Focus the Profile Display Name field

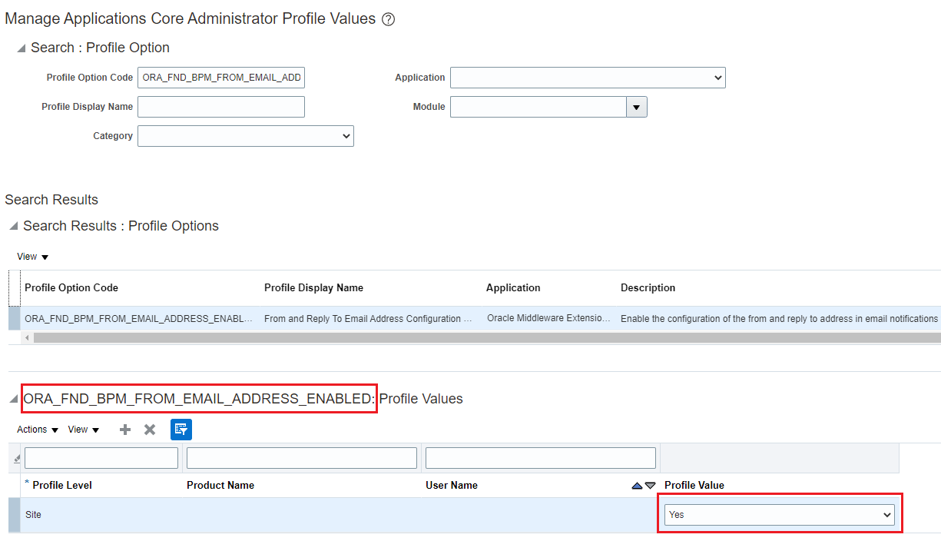click(221, 107)
